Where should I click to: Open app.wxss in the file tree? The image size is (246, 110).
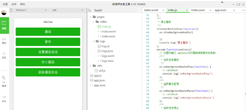point(100,85)
